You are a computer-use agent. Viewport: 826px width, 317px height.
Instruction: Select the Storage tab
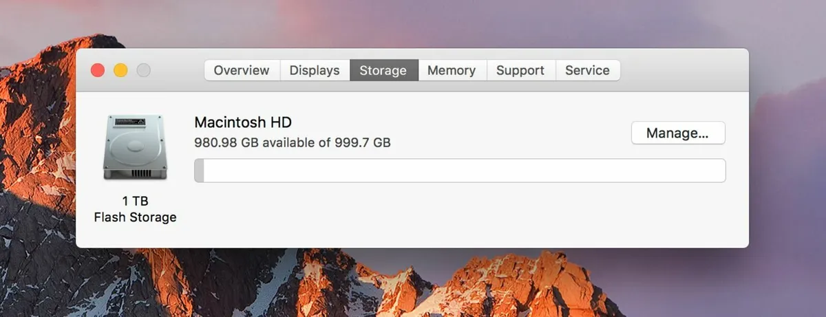(383, 70)
